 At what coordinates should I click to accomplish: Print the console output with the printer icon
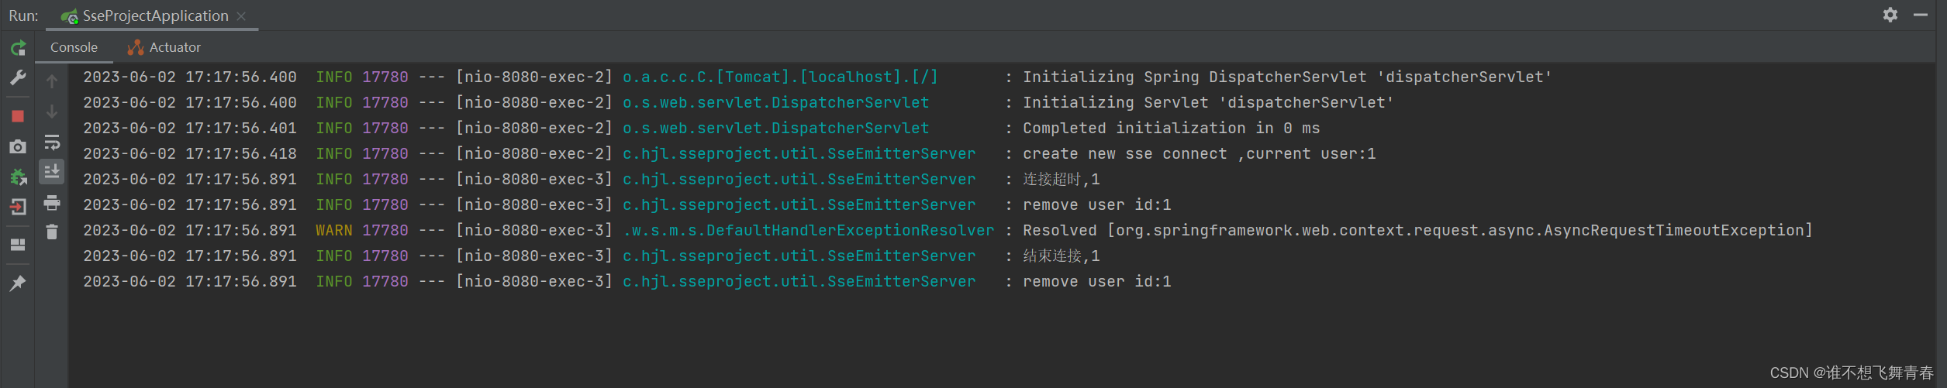point(52,203)
